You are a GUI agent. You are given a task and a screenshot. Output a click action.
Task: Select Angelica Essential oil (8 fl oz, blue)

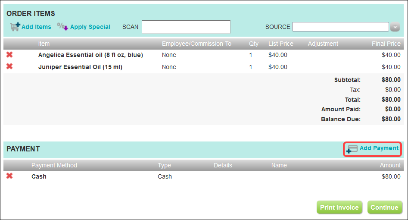click(x=90, y=55)
